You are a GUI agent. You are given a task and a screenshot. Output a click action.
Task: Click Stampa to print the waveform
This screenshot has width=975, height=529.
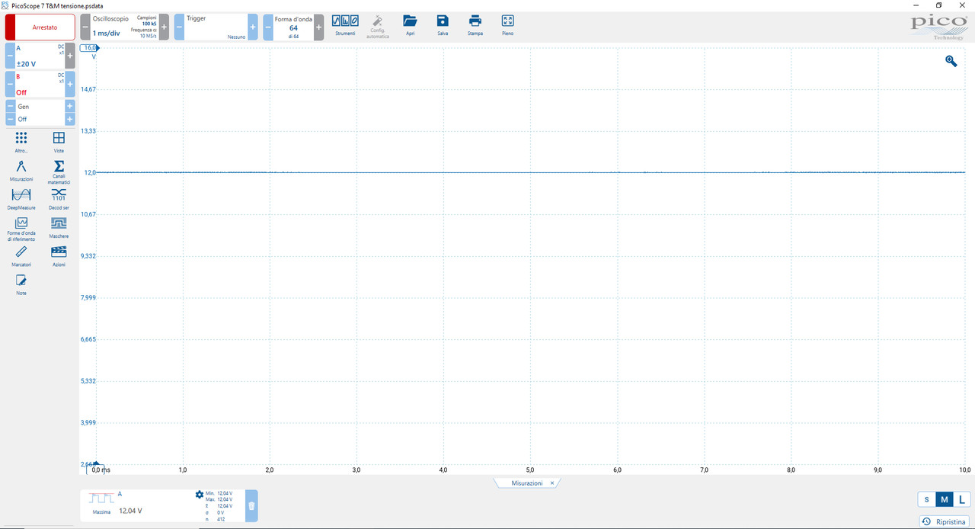click(x=475, y=26)
